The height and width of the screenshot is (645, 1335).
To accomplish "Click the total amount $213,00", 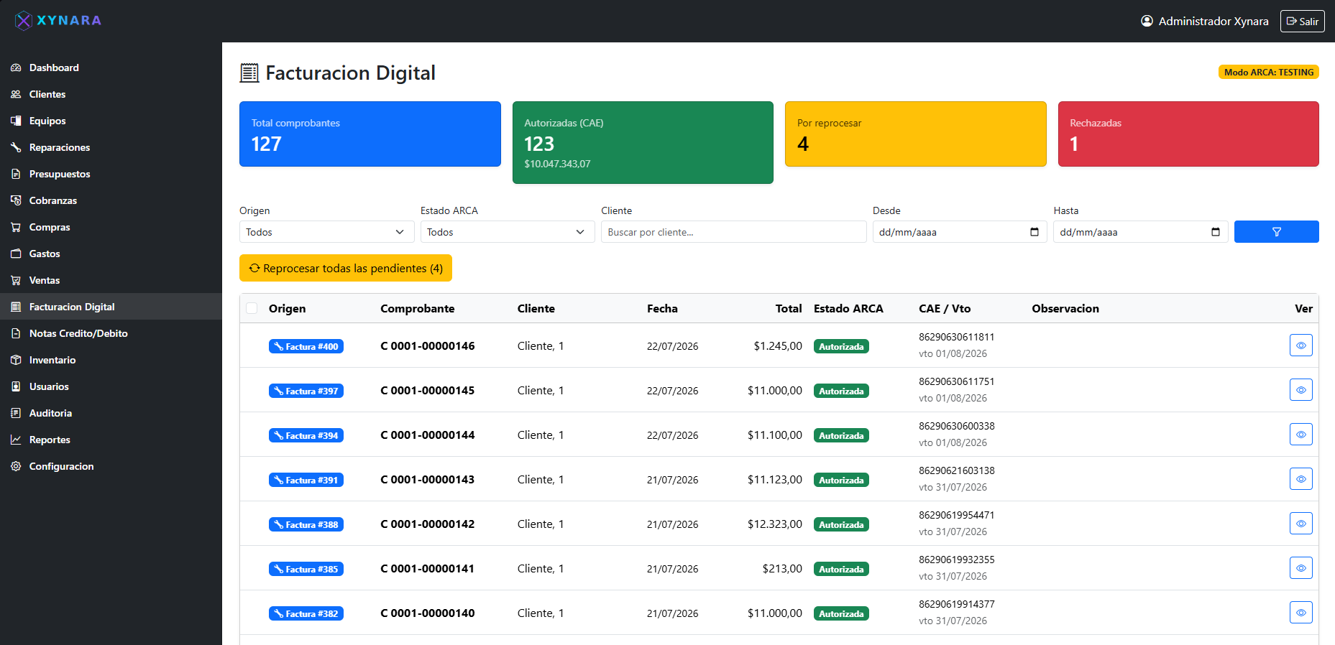I will point(782,569).
